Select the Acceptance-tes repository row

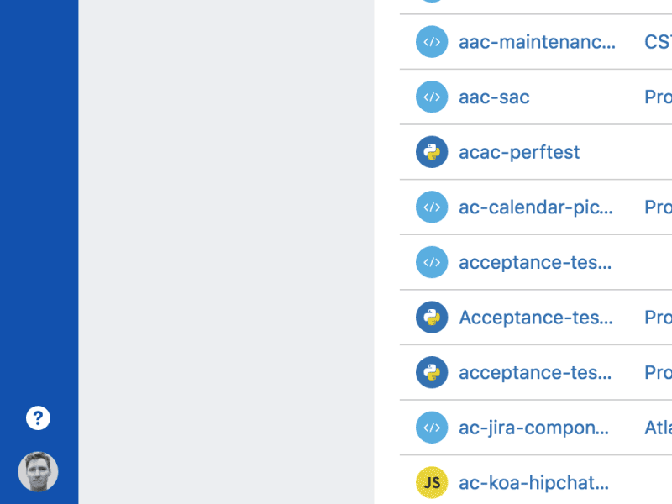click(535, 317)
